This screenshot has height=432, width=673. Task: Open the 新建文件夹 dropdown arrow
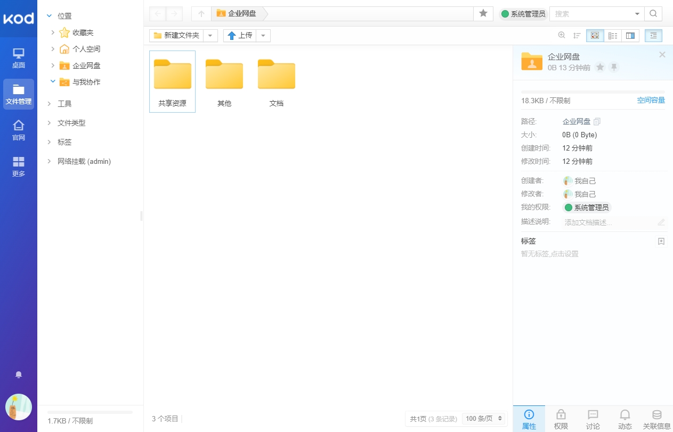pos(211,36)
